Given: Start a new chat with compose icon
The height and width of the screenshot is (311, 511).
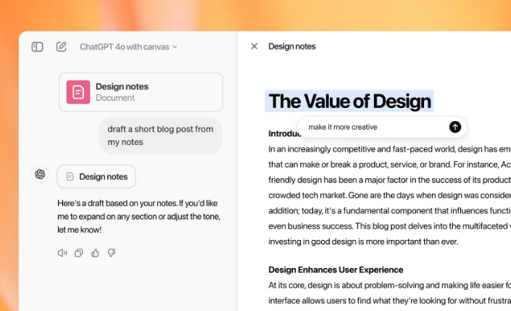Looking at the screenshot, I should click(x=62, y=46).
